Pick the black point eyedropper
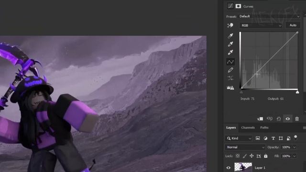The height and width of the screenshot is (172, 306). pyautogui.click(x=230, y=36)
